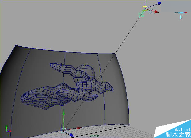Click the blue Z-axis arrow of the upper manipulator
This screenshot has height=138, width=191.
coord(159,3)
